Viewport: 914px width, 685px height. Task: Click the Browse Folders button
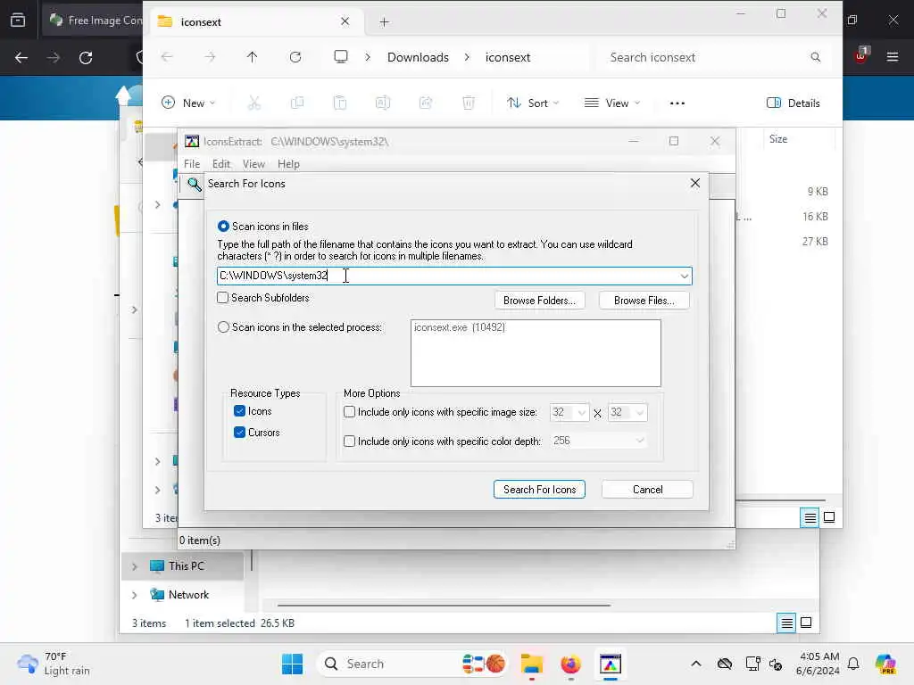(x=539, y=301)
